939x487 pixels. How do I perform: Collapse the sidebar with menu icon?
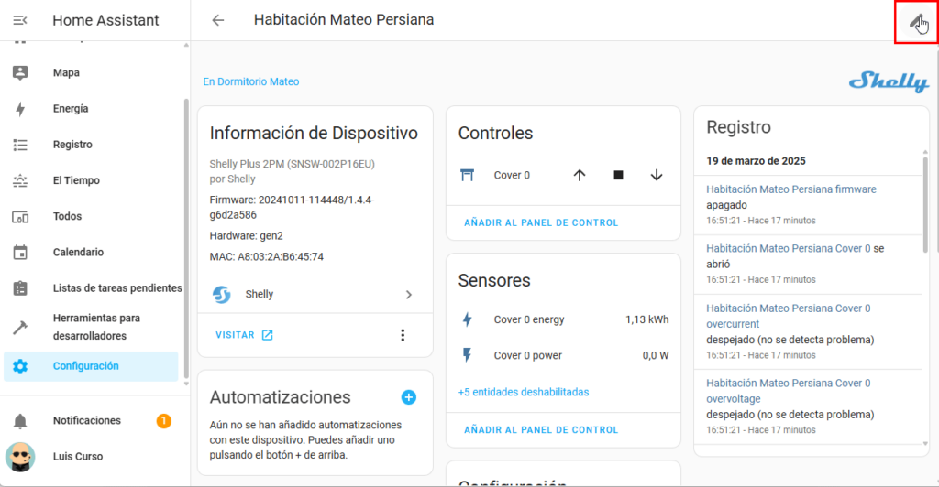coord(20,20)
